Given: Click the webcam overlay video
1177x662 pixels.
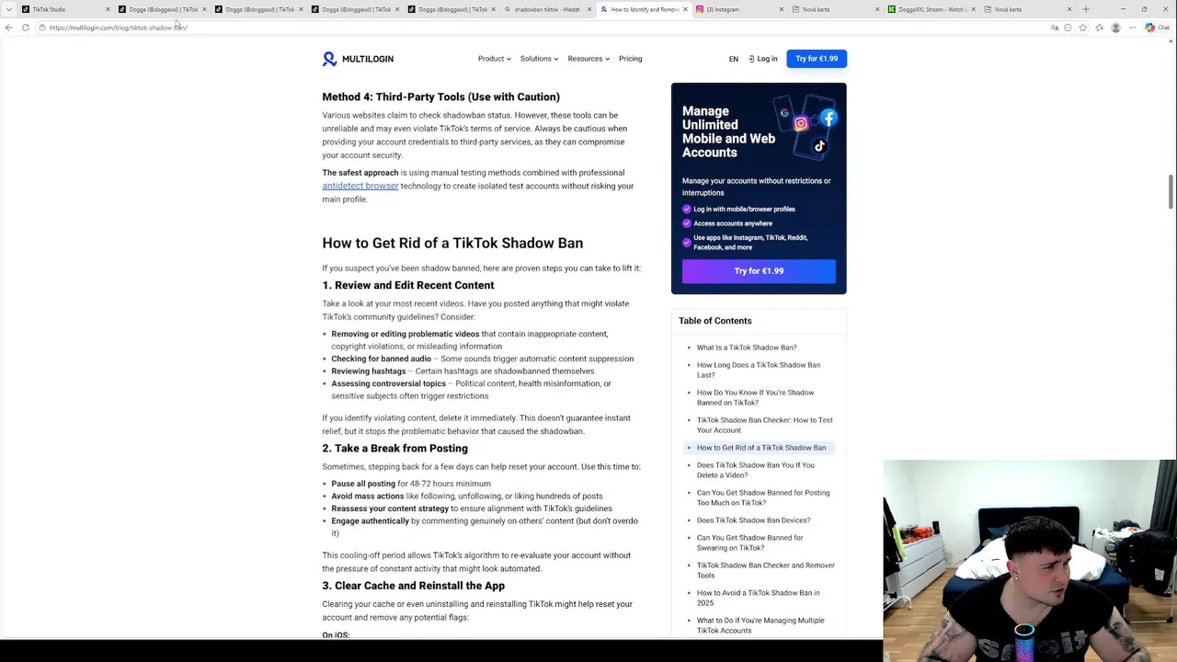Looking at the screenshot, I should 1030,561.
